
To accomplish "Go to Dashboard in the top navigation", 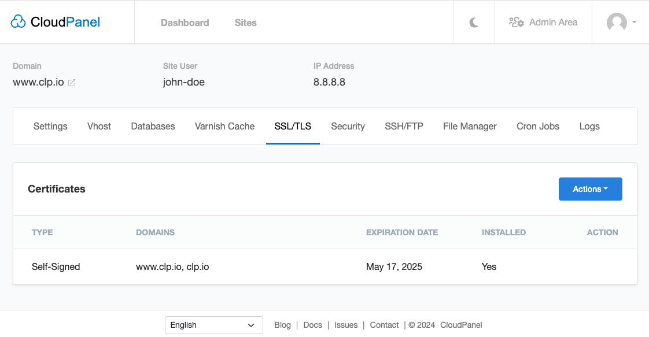I will point(185,23).
